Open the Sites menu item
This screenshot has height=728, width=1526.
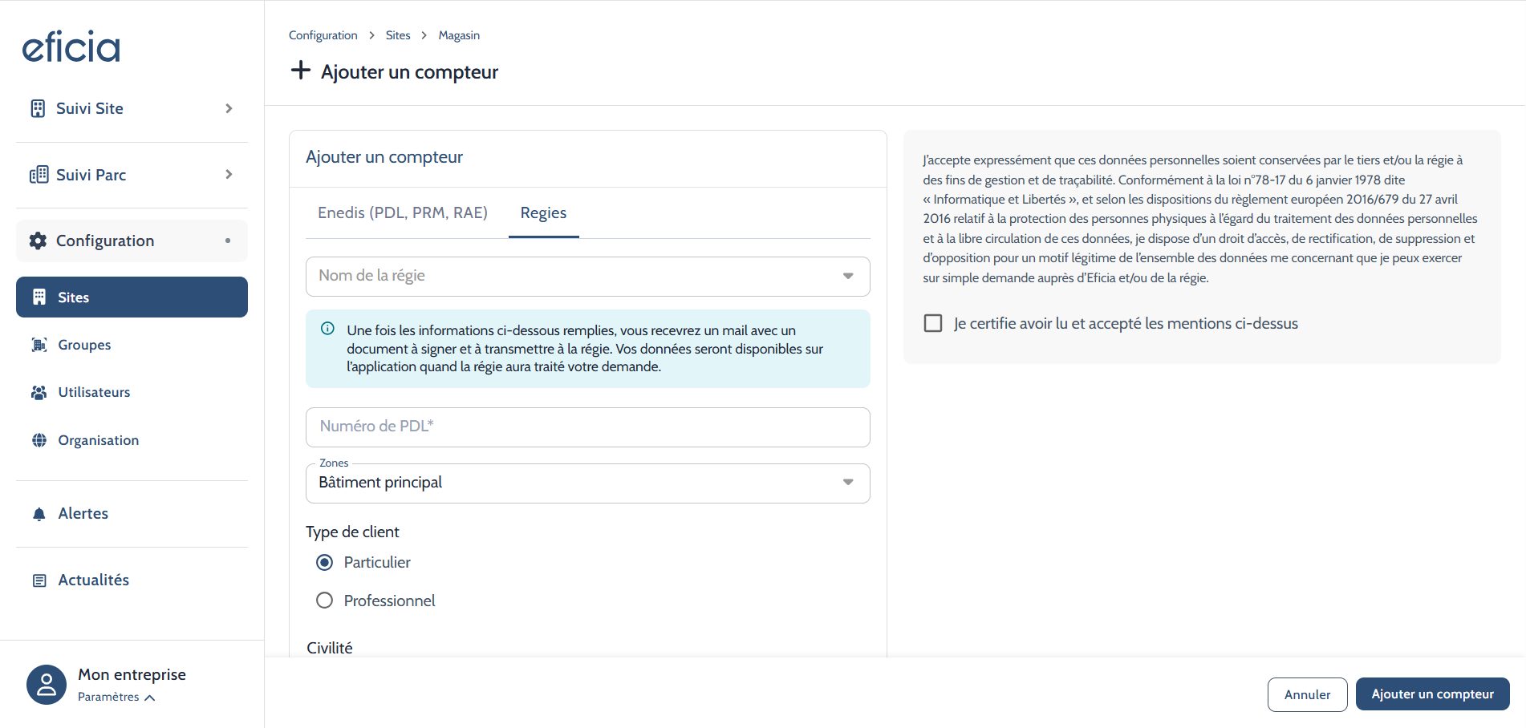coord(132,297)
